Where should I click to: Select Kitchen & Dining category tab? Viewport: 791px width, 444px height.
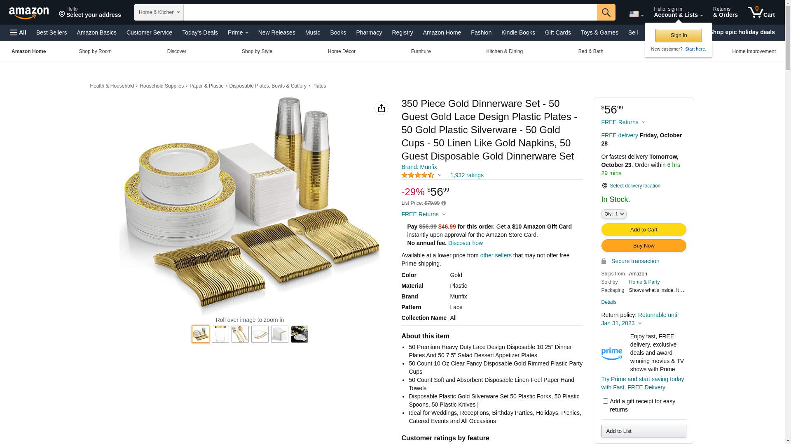click(x=504, y=51)
